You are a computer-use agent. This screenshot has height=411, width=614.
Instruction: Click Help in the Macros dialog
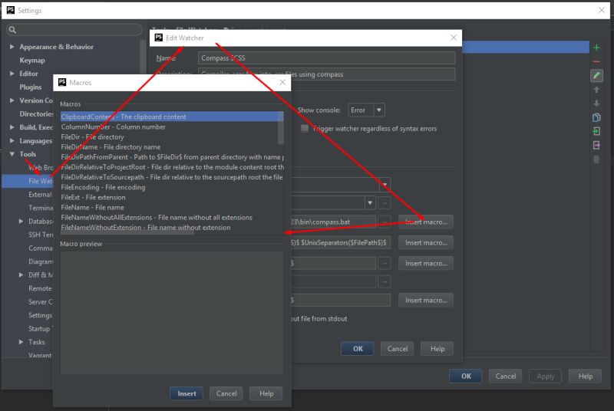266,393
